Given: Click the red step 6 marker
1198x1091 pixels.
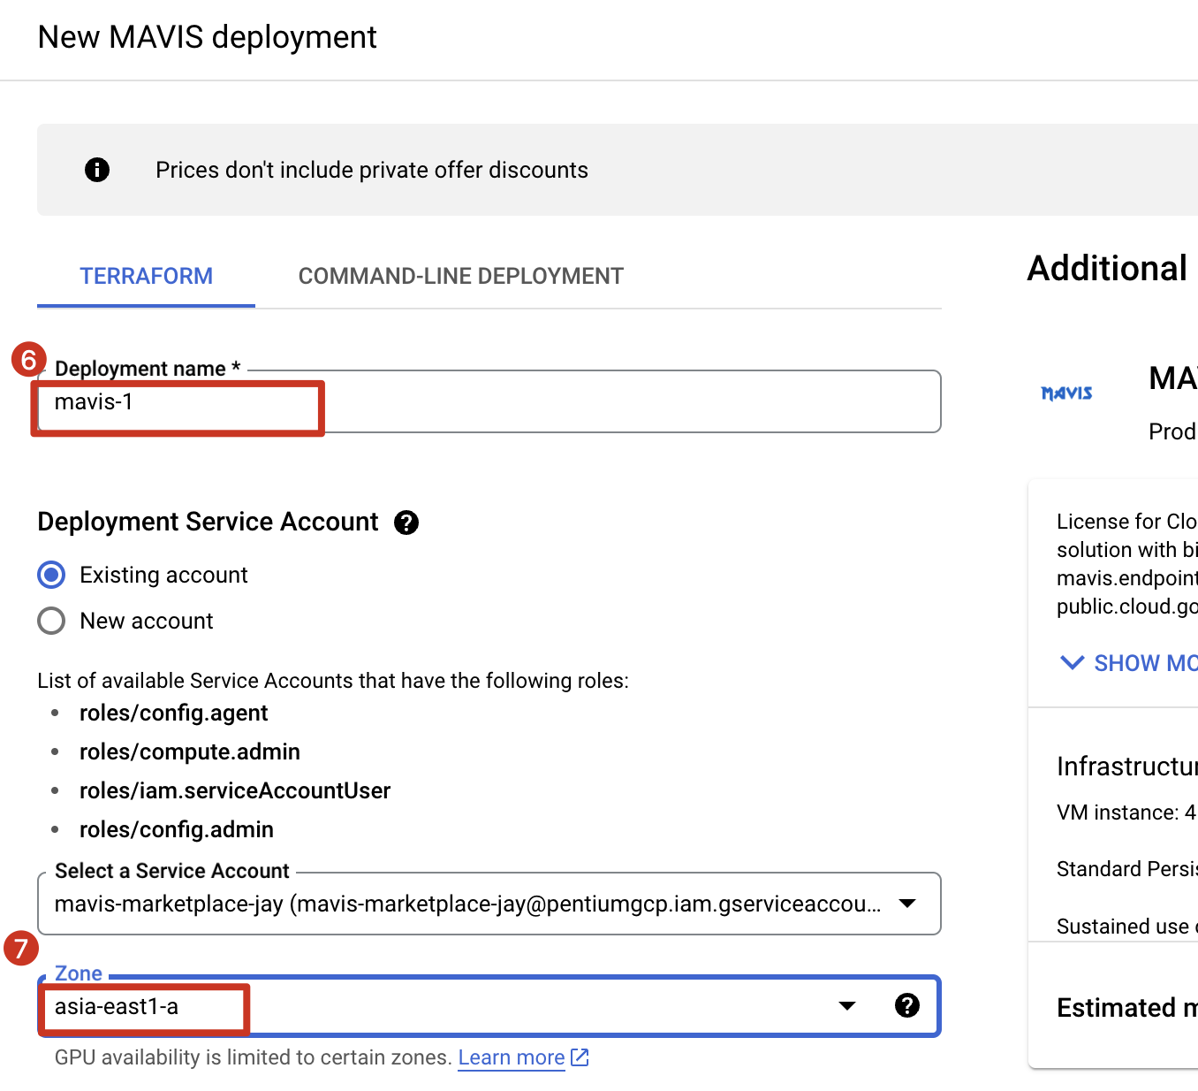Looking at the screenshot, I should [x=28, y=360].
